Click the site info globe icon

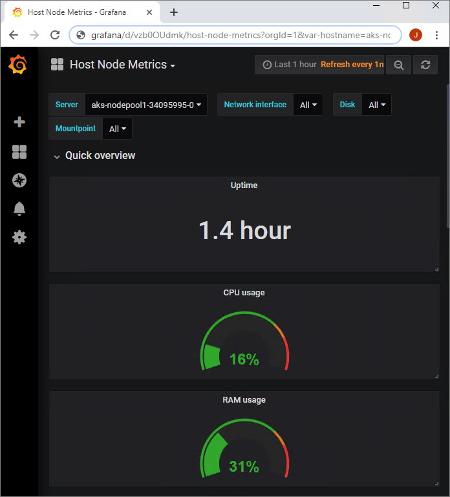(x=81, y=35)
